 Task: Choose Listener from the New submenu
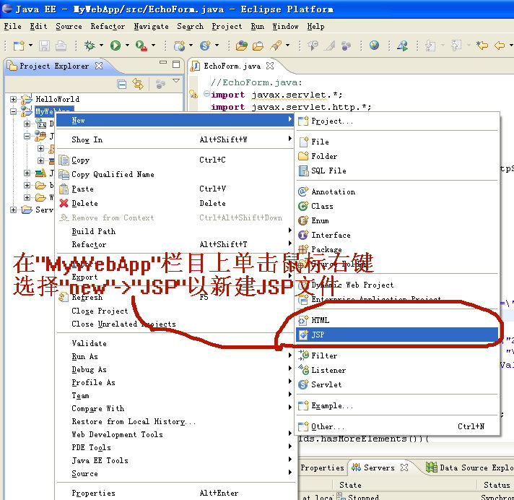click(x=397, y=370)
